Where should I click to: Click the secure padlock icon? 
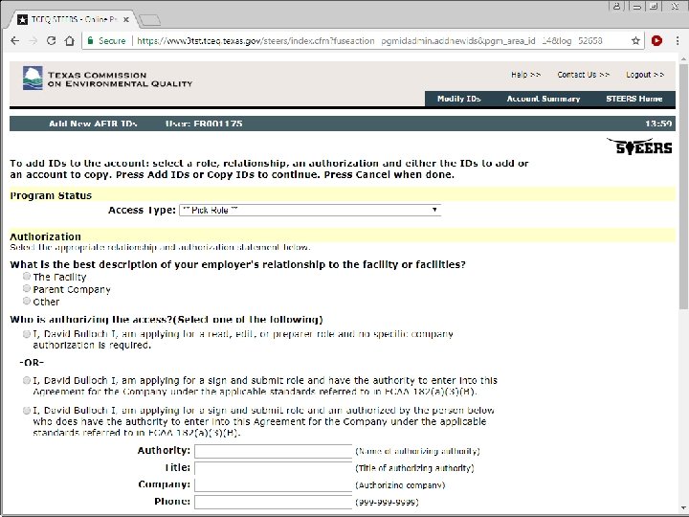[91, 41]
